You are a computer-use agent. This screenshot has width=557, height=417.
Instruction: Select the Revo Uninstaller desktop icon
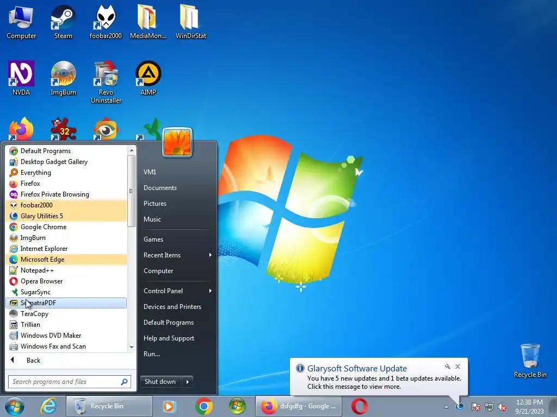point(106,83)
